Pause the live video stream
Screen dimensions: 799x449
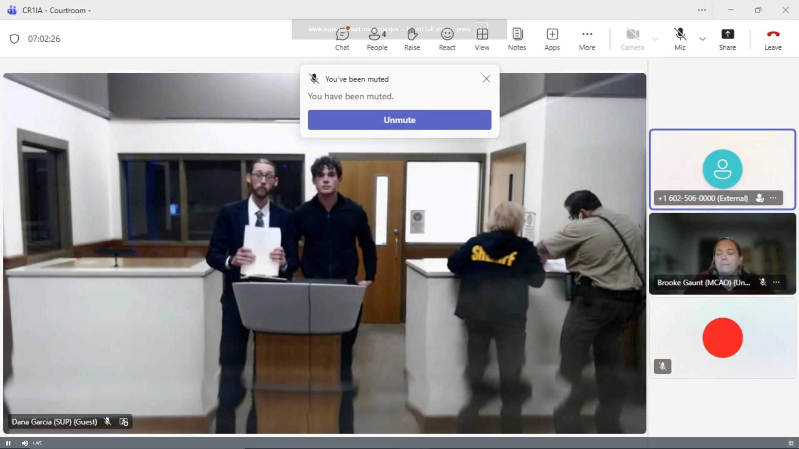[x=8, y=443]
